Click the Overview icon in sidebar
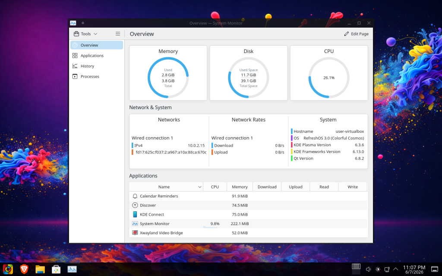Viewport: 442px width, 276px height. [75, 45]
